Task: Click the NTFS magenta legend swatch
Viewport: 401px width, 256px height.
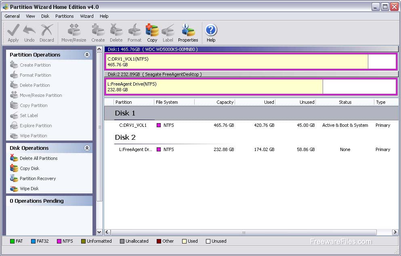Action: click(x=59, y=241)
